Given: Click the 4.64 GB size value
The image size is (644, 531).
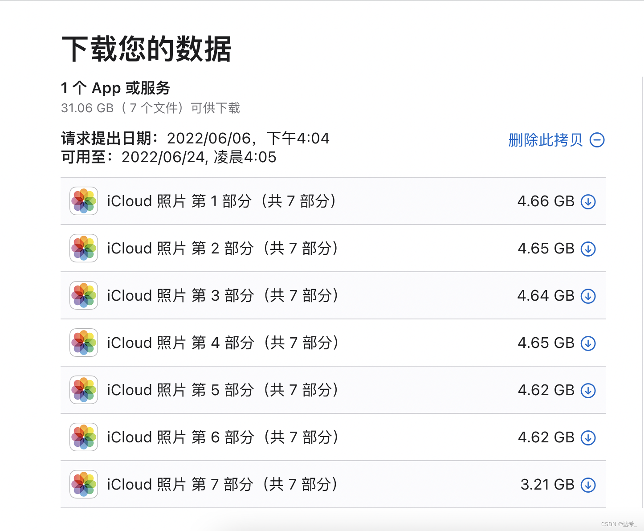Looking at the screenshot, I should pyautogui.click(x=546, y=296).
